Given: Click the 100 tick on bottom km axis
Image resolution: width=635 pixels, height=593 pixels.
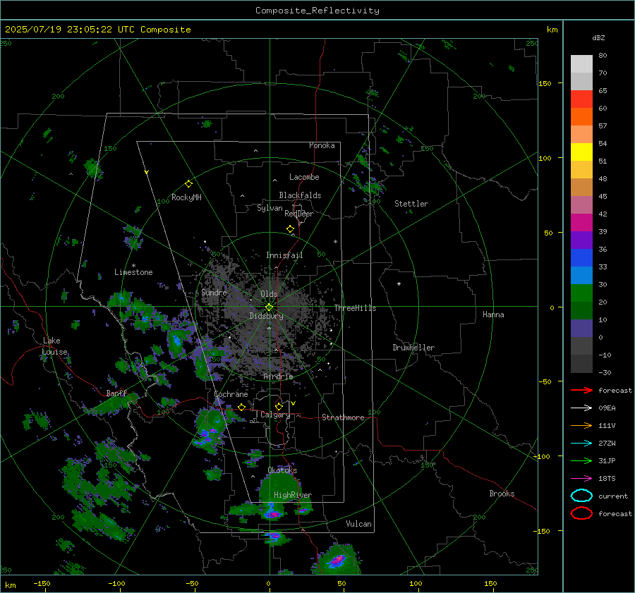Looking at the screenshot, I should point(416,584).
